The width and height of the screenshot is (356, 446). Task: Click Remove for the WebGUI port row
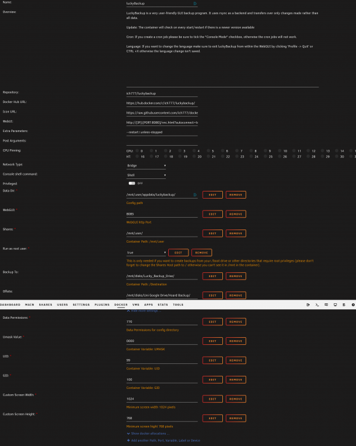click(x=236, y=214)
